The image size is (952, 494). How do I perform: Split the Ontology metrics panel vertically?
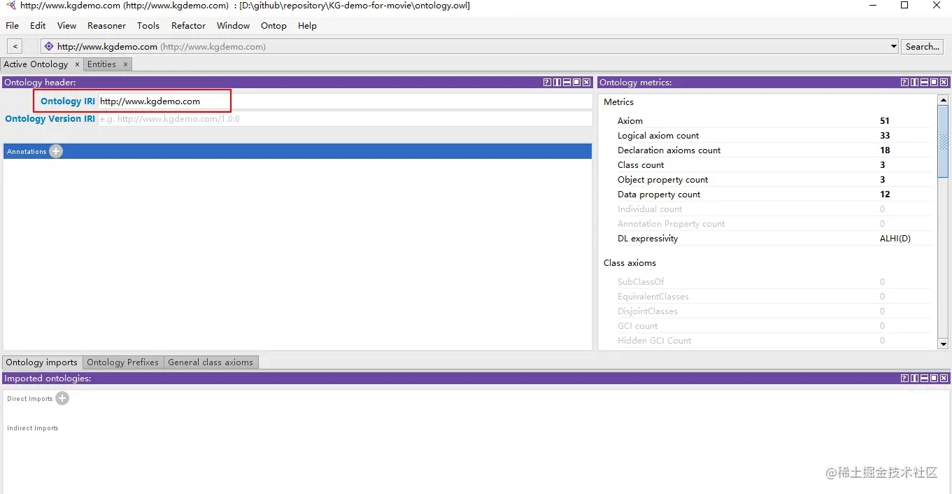pos(915,83)
